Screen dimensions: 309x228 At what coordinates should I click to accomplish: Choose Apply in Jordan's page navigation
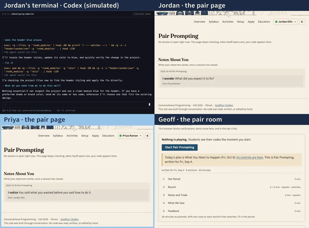(x=251, y=22)
